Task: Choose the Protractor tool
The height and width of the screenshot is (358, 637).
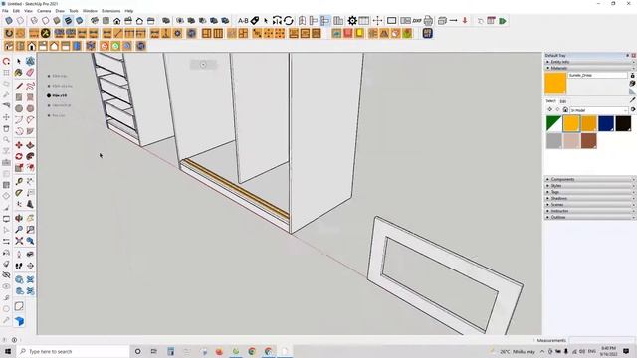Action: 19,193
